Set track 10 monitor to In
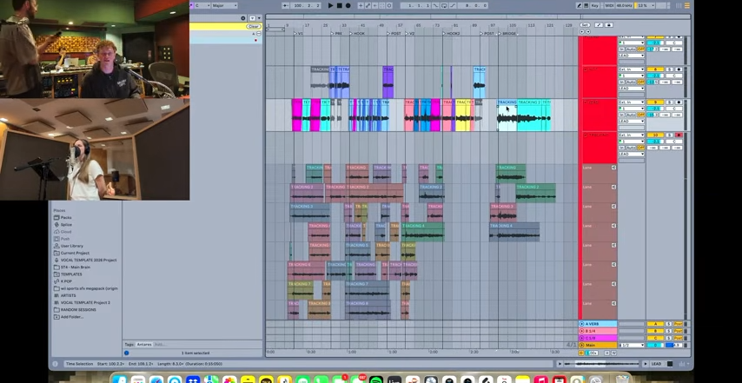Viewport: 742px width, 383px height. 622,148
